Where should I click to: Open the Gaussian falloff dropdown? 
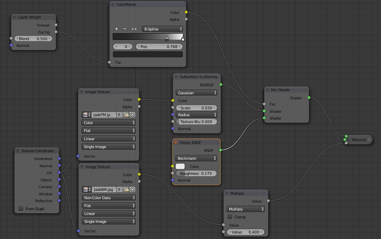tap(196, 93)
